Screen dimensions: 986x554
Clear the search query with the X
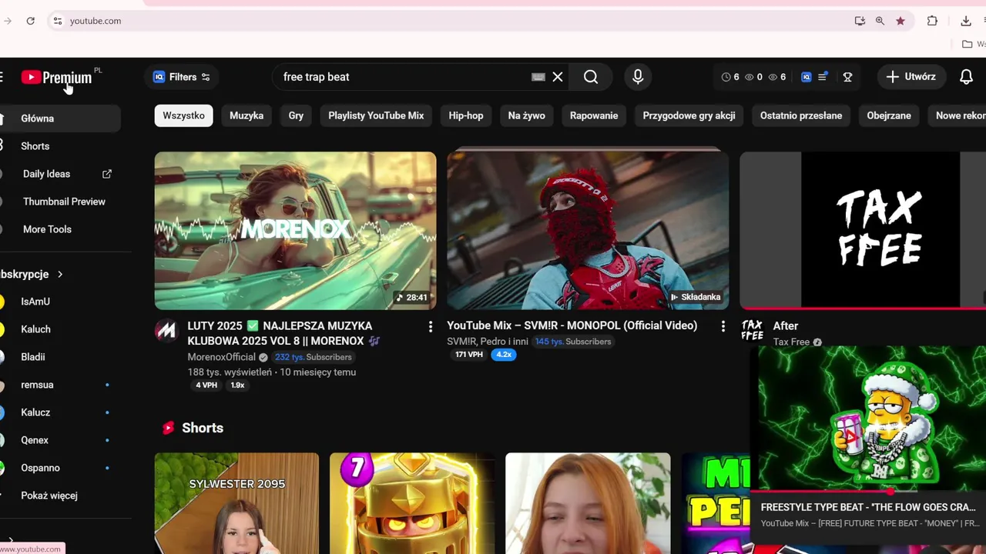[x=558, y=77]
